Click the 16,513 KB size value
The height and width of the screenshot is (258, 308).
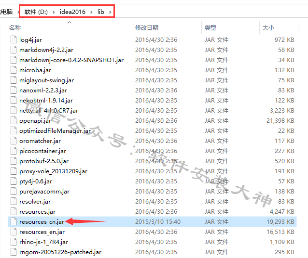(x=280, y=232)
